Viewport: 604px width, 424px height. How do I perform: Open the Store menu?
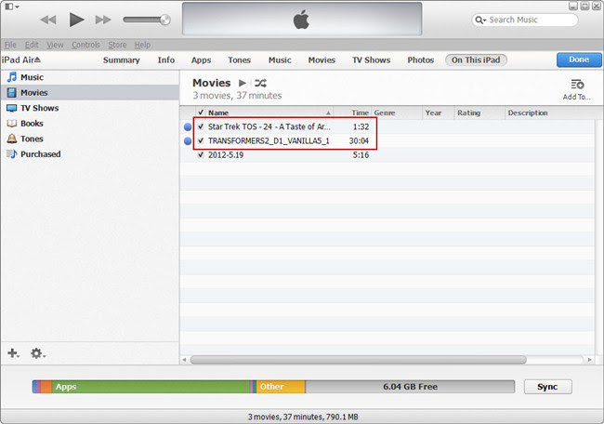click(x=117, y=45)
